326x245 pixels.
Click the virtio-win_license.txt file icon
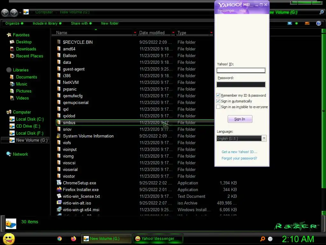pos(59,196)
